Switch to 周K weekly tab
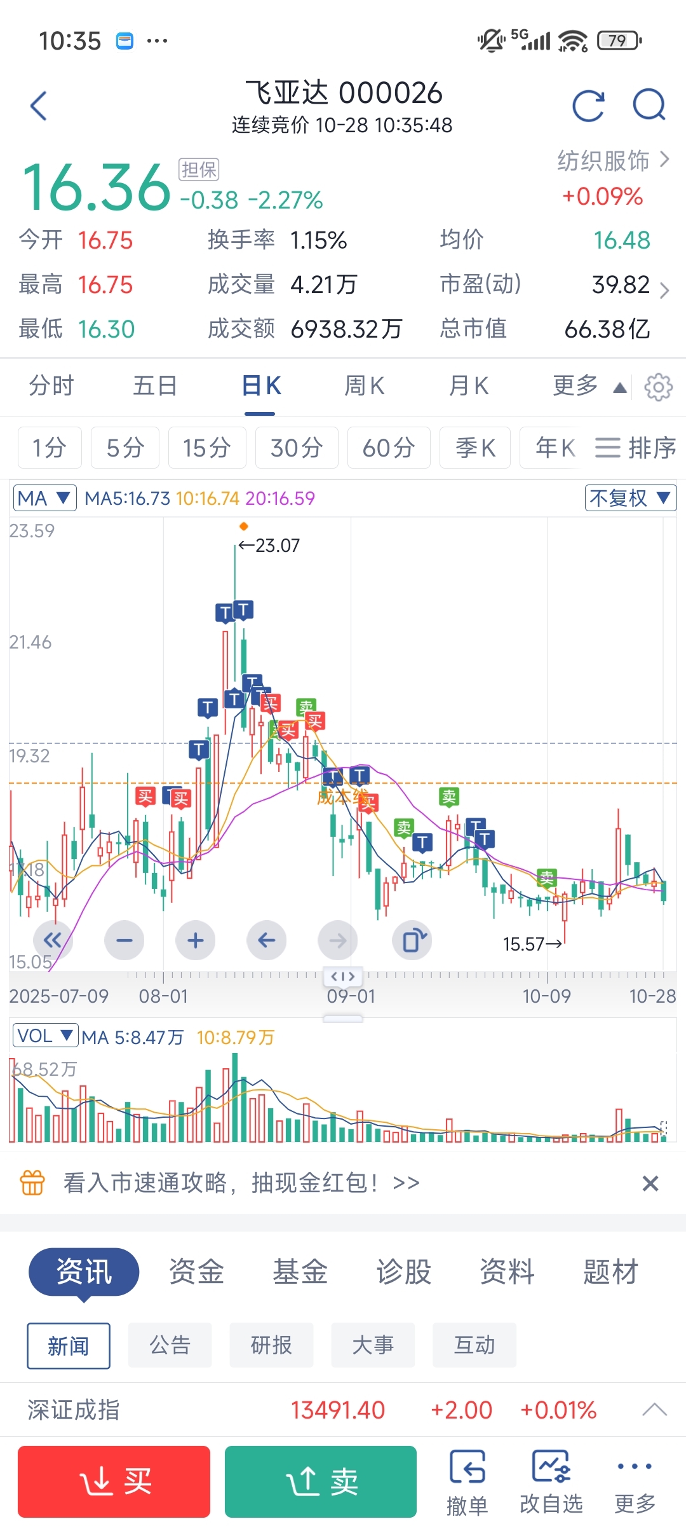The height and width of the screenshot is (1526, 686). [x=365, y=386]
